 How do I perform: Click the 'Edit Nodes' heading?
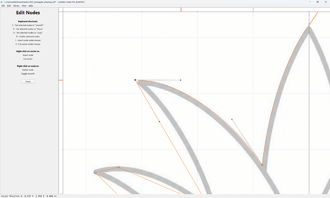tap(28, 12)
